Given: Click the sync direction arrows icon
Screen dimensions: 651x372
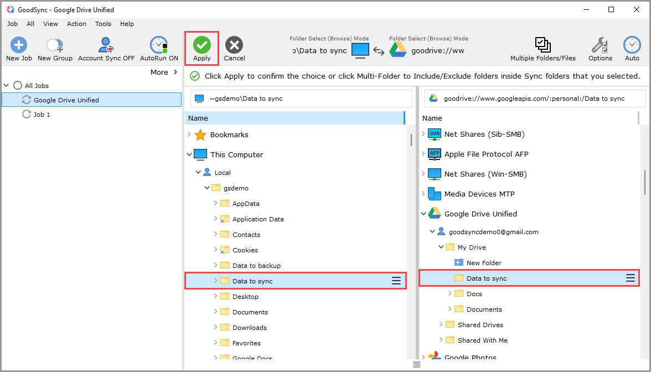Looking at the screenshot, I should tap(379, 51).
